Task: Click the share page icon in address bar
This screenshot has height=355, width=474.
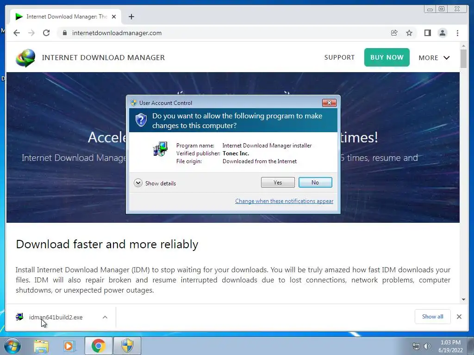Action: pos(394,33)
